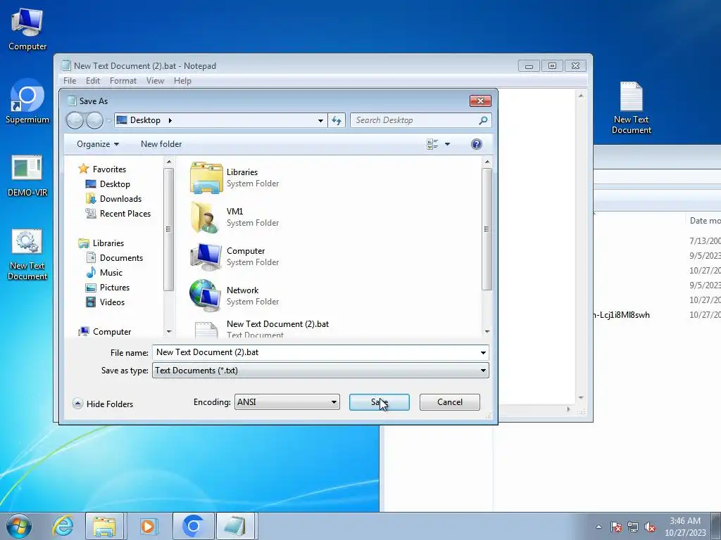Select Desktop under Favorites
The image size is (721, 540).
pyautogui.click(x=108, y=184)
